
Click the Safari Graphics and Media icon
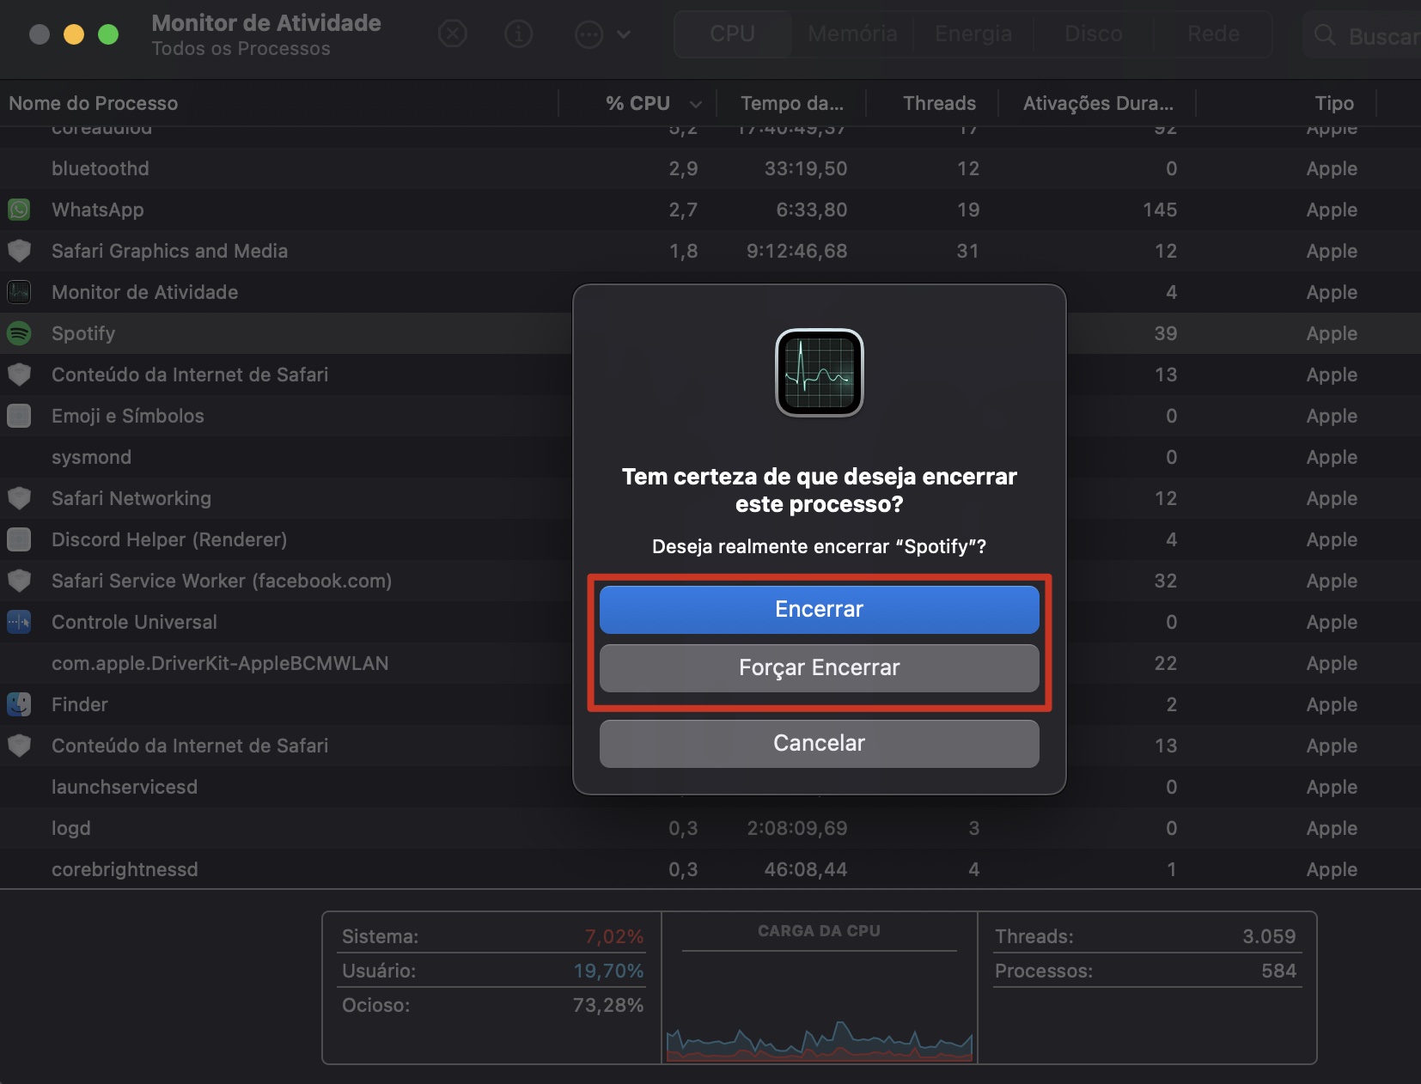click(x=19, y=251)
